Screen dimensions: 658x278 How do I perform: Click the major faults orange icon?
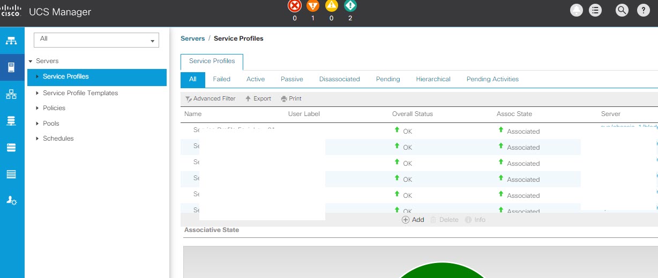[x=313, y=6]
